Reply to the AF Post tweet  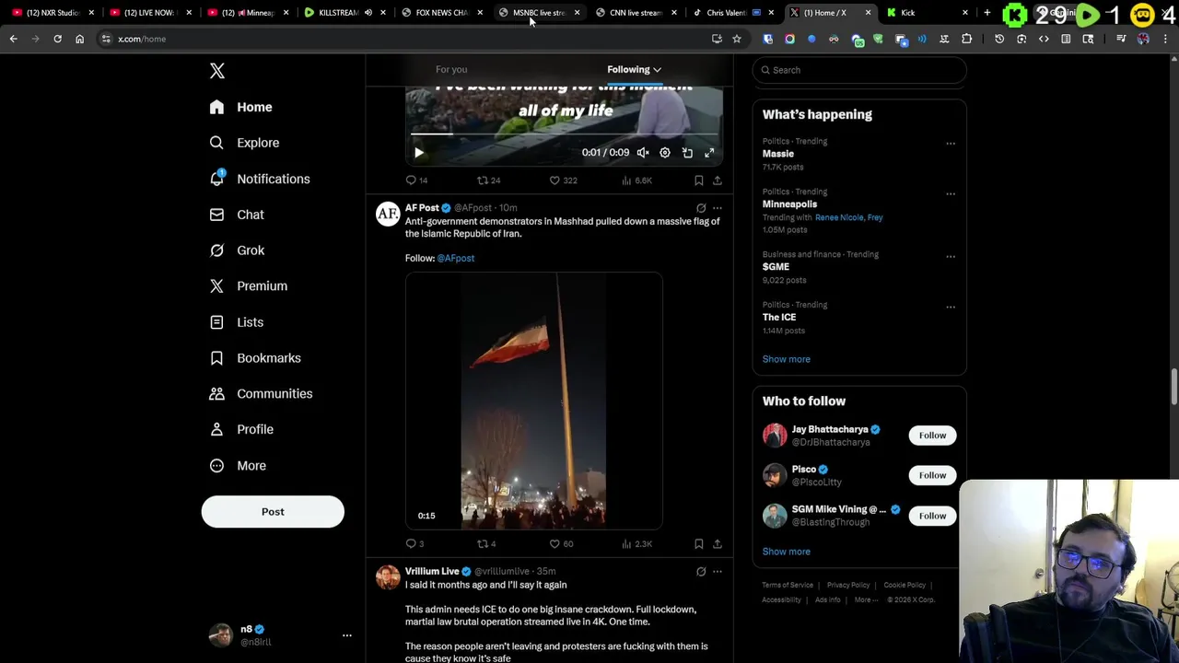tap(414, 544)
